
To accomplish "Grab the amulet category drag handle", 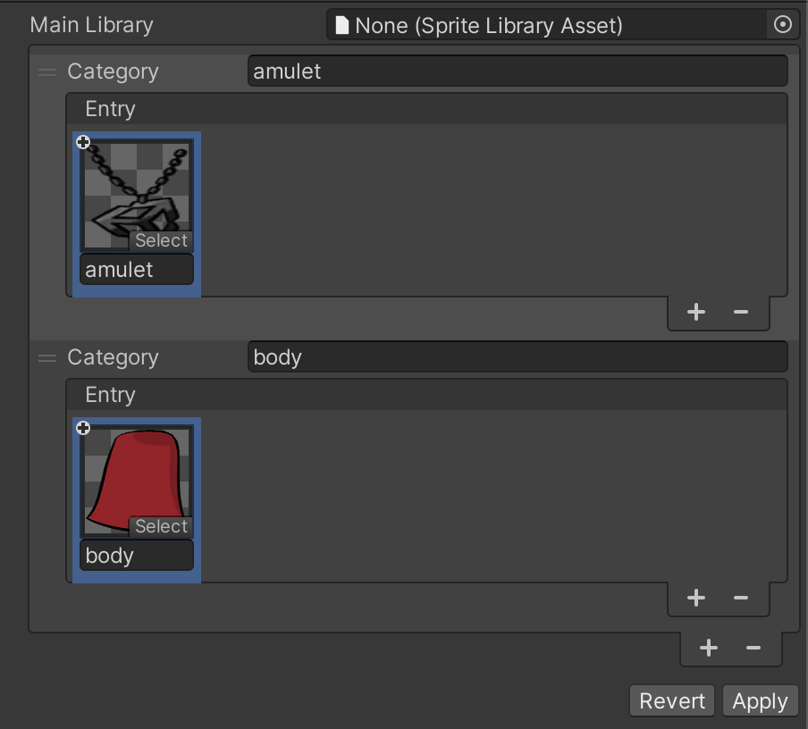I will (47, 72).
